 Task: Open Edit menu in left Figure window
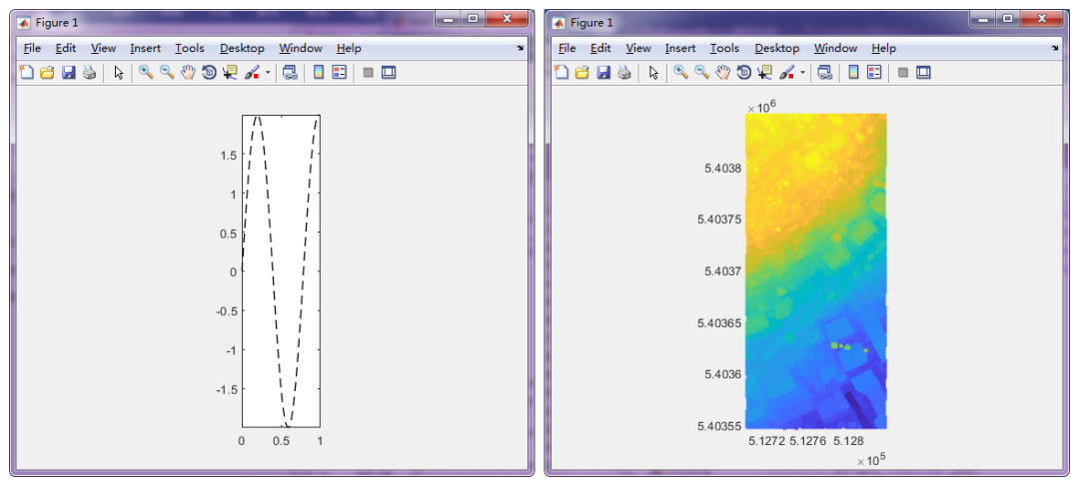pos(66,48)
